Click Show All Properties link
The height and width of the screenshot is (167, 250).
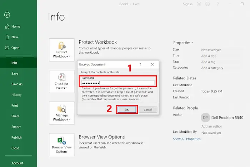[186, 139]
